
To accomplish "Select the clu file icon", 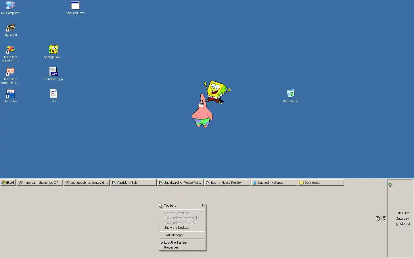I will [x=53, y=96].
